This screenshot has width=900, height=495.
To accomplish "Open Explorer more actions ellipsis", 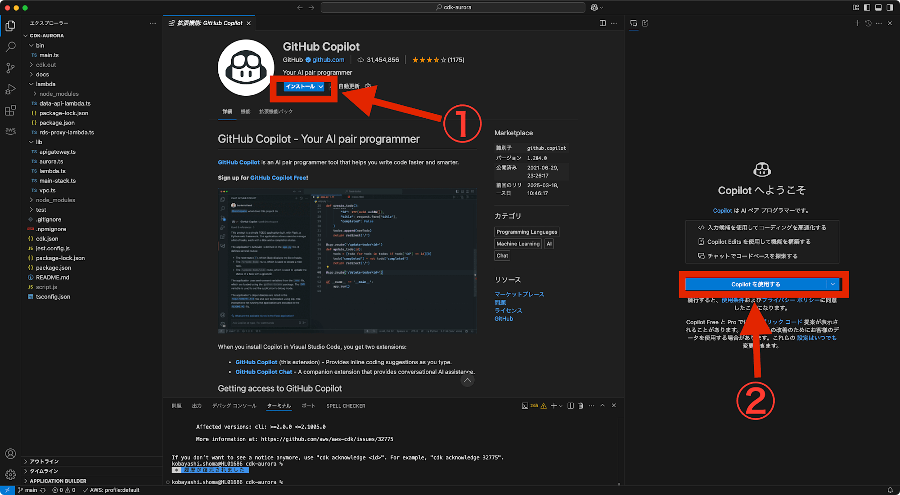I will [x=153, y=23].
